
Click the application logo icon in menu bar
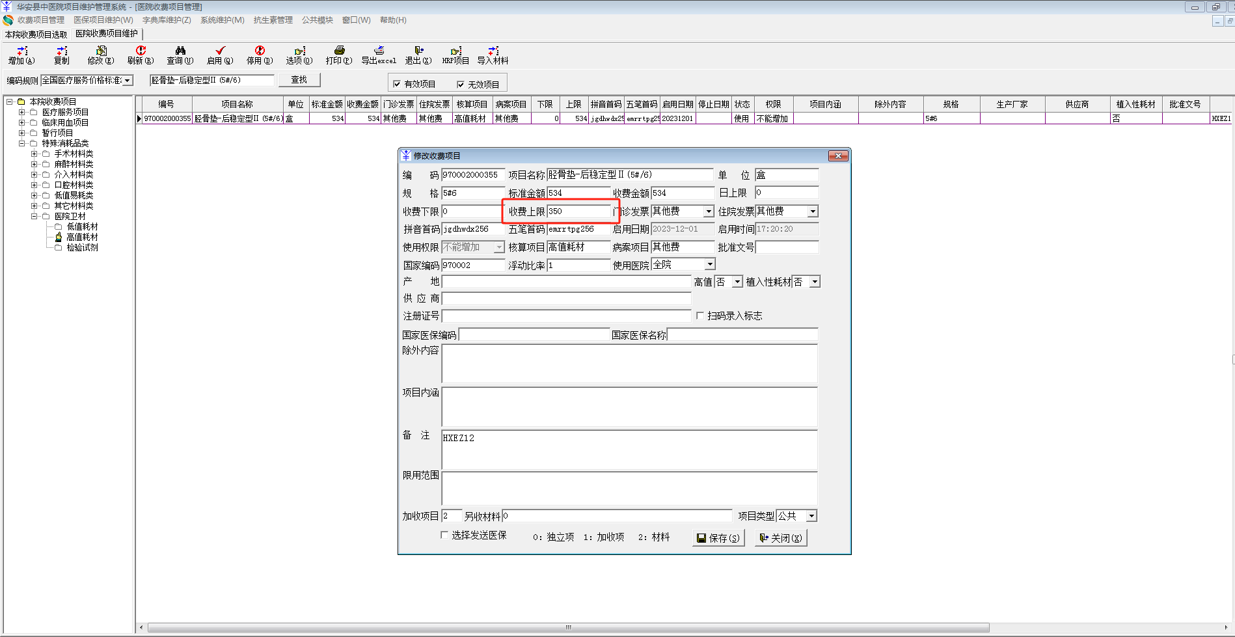[8, 20]
